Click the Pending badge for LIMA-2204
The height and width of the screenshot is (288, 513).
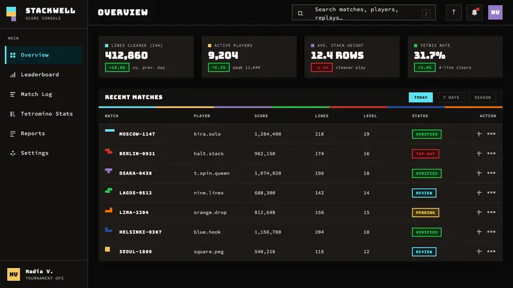click(425, 212)
